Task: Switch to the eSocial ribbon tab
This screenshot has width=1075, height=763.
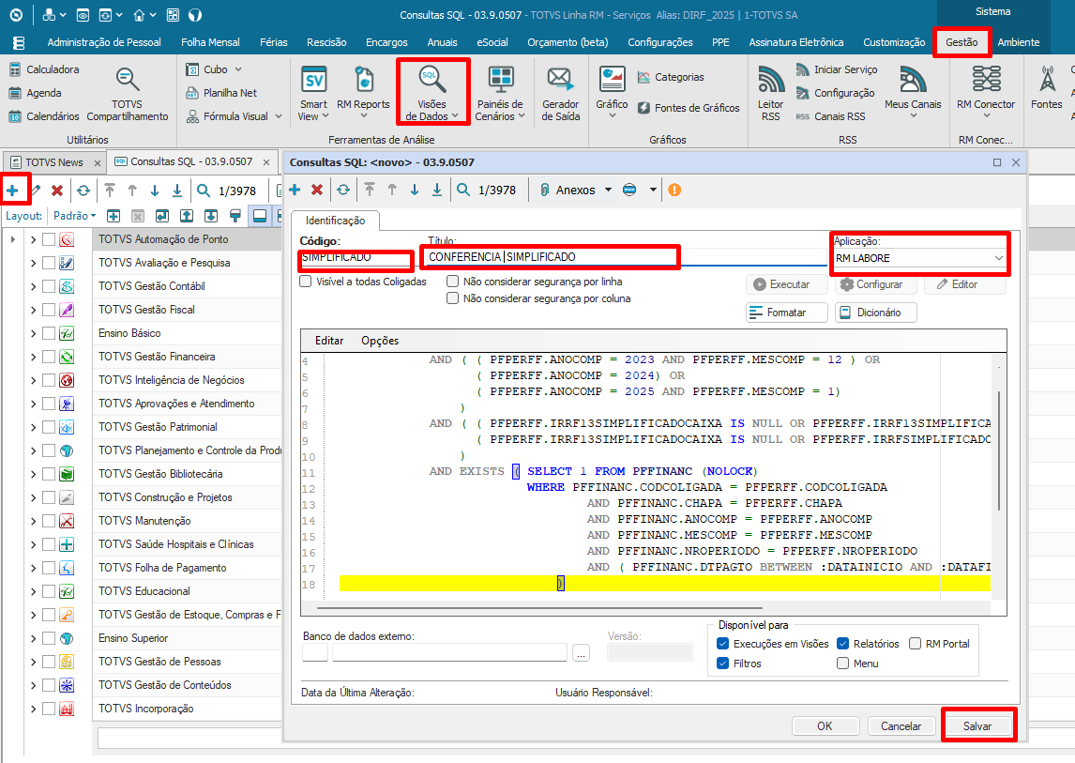Action: 492,42
